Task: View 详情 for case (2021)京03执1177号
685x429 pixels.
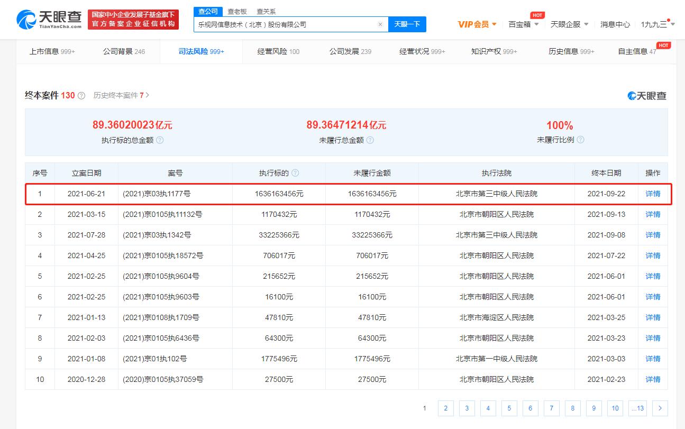Action: pyautogui.click(x=653, y=194)
